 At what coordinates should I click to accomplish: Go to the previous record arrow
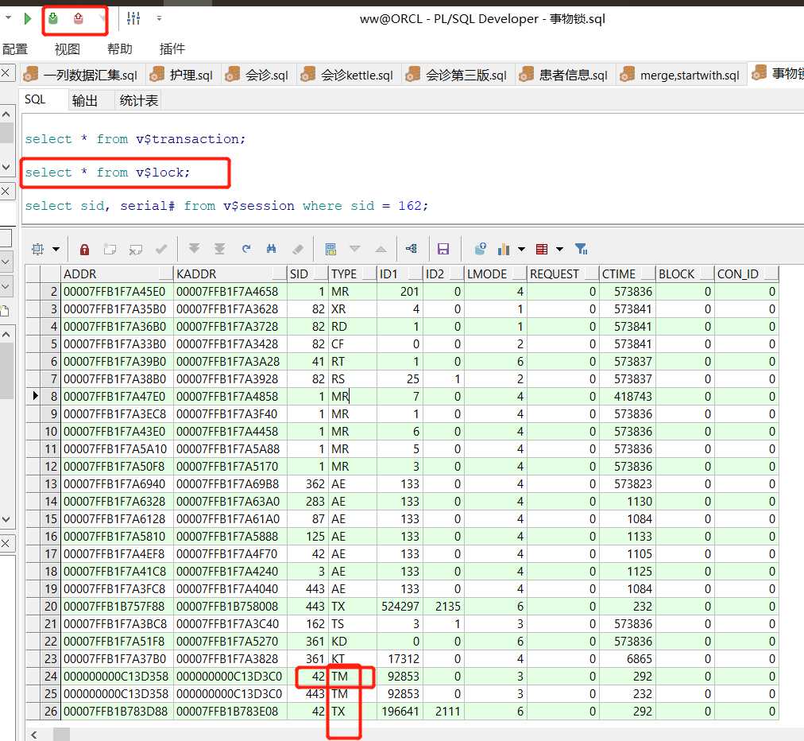pyautogui.click(x=381, y=249)
